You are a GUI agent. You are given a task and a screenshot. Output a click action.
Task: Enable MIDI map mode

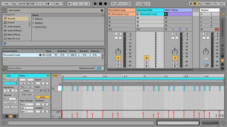(x=208, y=4)
